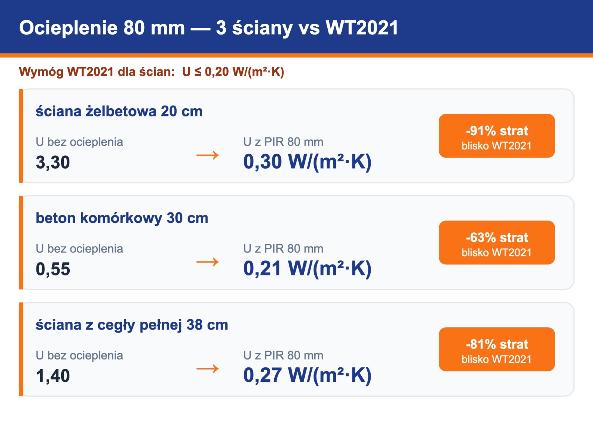Image resolution: width=593 pixels, height=427 pixels.
Task: Click the 1,40 uninsulated U value
Action: pyautogui.click(x=53, y=376)
